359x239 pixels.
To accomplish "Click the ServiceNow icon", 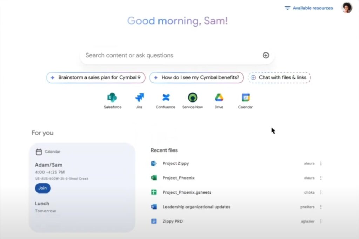I will tap(192, 97).
